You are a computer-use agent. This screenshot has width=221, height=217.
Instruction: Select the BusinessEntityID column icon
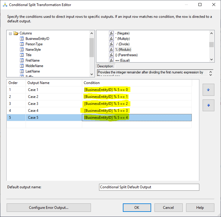[x=22, y=39]
